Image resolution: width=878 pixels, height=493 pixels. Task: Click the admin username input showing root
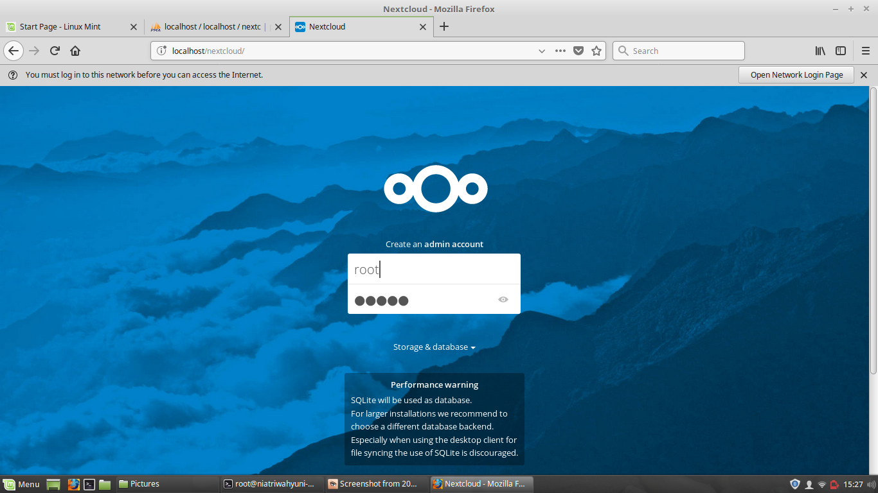point(434,268)
